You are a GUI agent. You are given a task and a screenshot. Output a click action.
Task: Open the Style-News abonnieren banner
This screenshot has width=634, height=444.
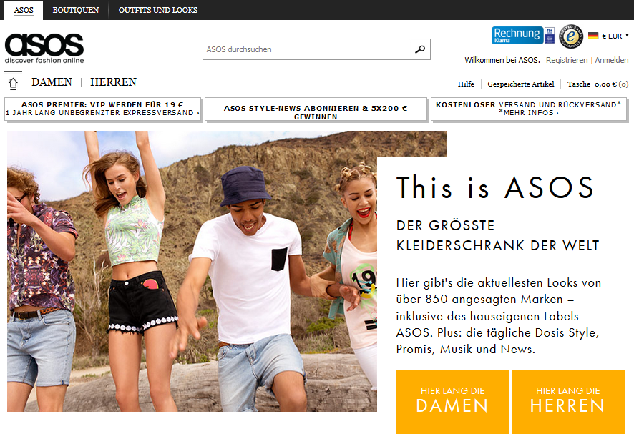coord(316,109)
